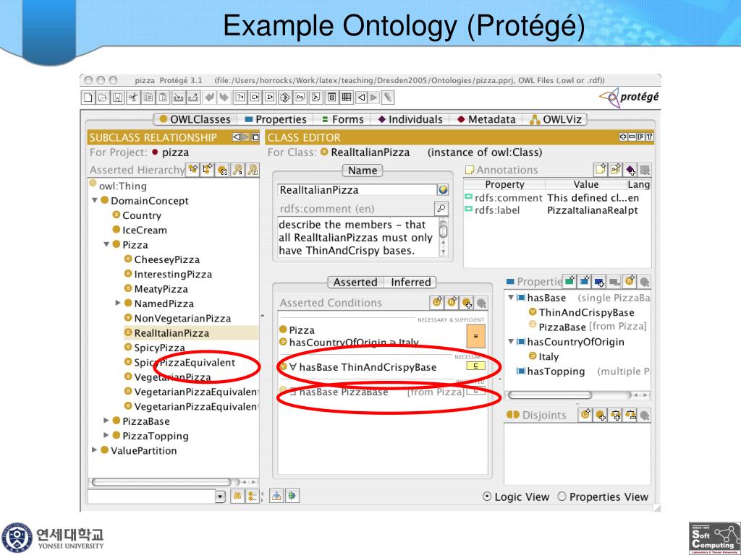
Task: Click Delete class icon in Asserted Hierarchy
Action: [x=223, y=169]
